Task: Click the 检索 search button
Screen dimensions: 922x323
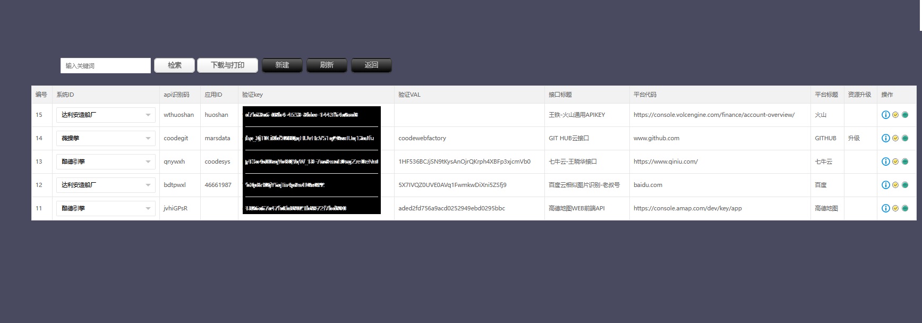Action: 174,65
